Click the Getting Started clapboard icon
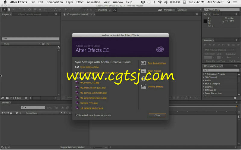 tap(144, 87)
